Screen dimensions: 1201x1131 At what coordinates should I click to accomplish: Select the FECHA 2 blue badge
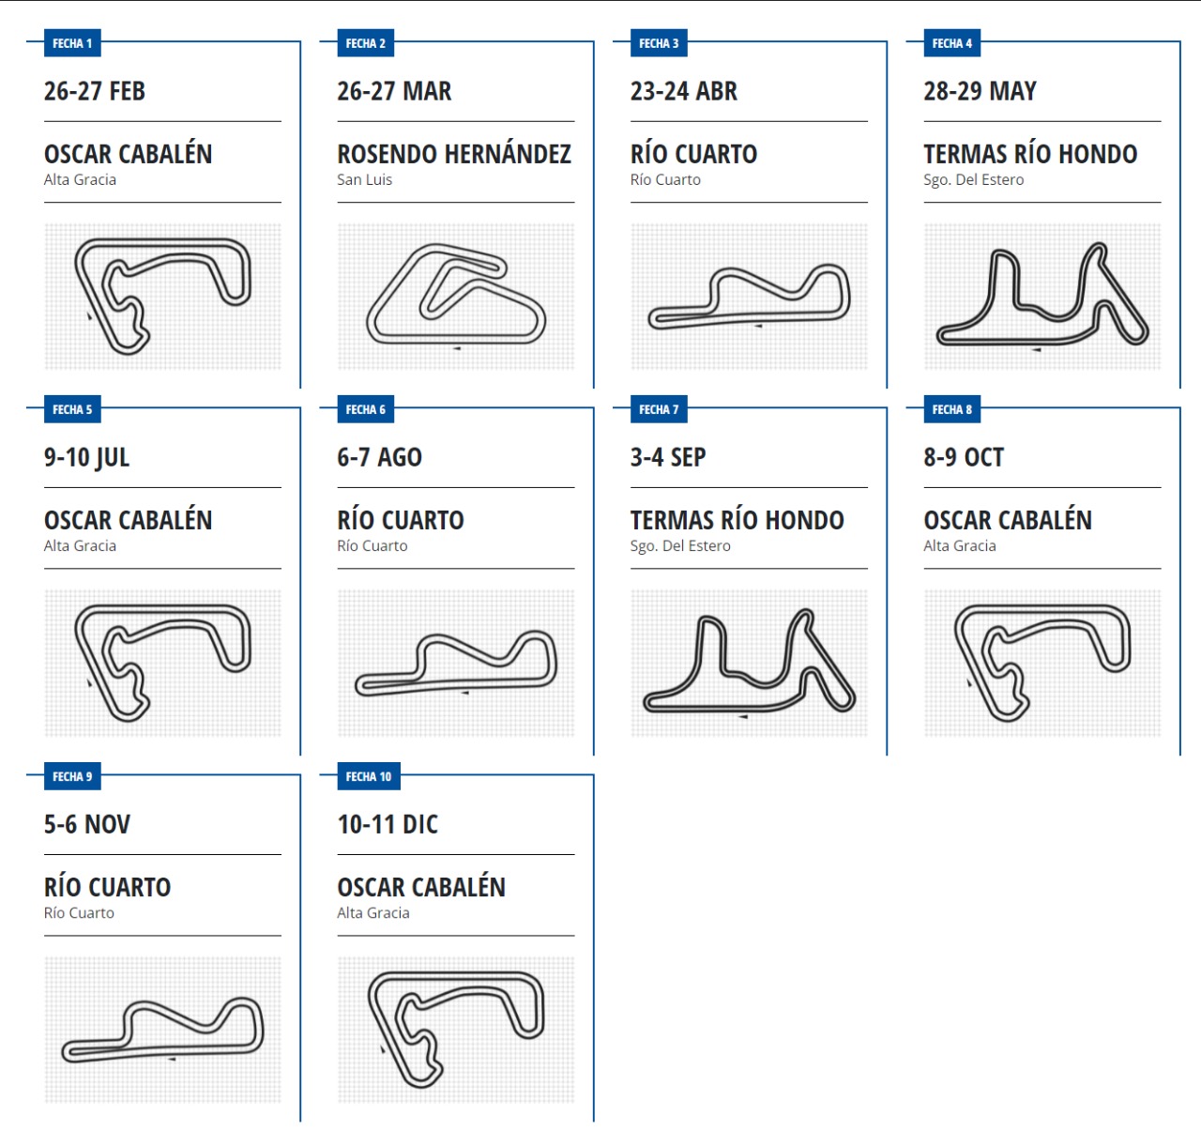pos(366,43)
